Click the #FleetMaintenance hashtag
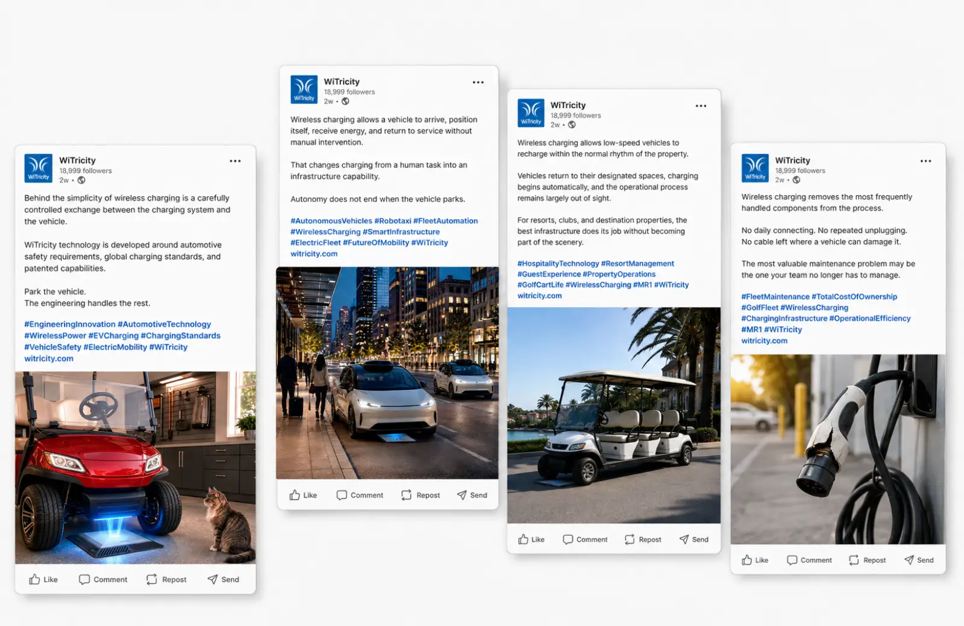Screen dimensions: 964x626 click(x=775, y=296)
